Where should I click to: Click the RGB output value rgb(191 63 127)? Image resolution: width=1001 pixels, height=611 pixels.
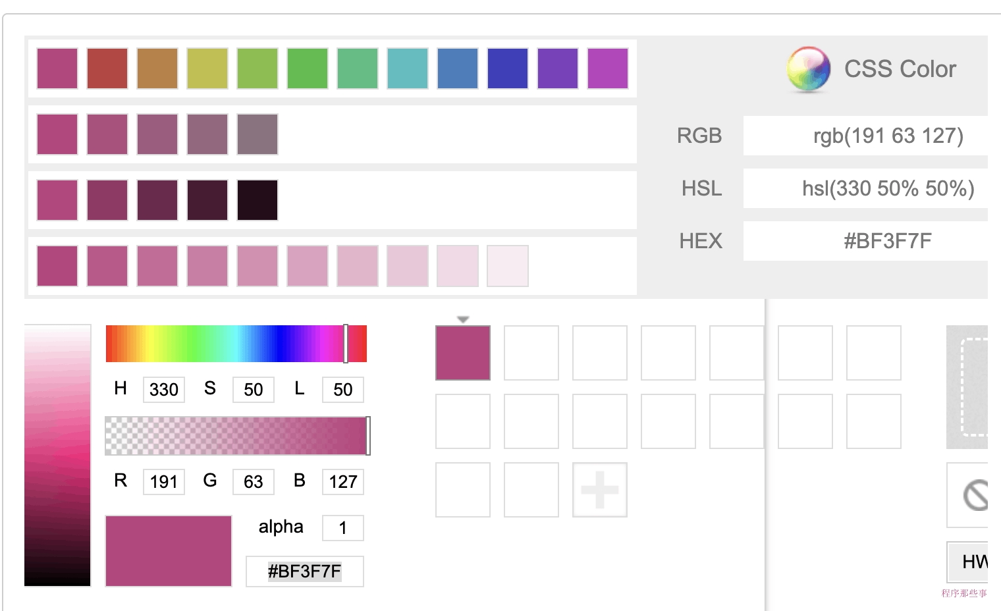pyautogui.click(x=888, y=136)
